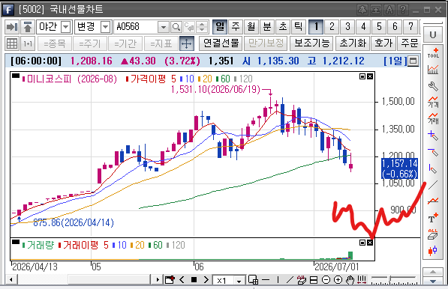The width and height of the screenshot is (448, 289).
Task: Select the 주 weekly period tab
Action: (236, 27)
